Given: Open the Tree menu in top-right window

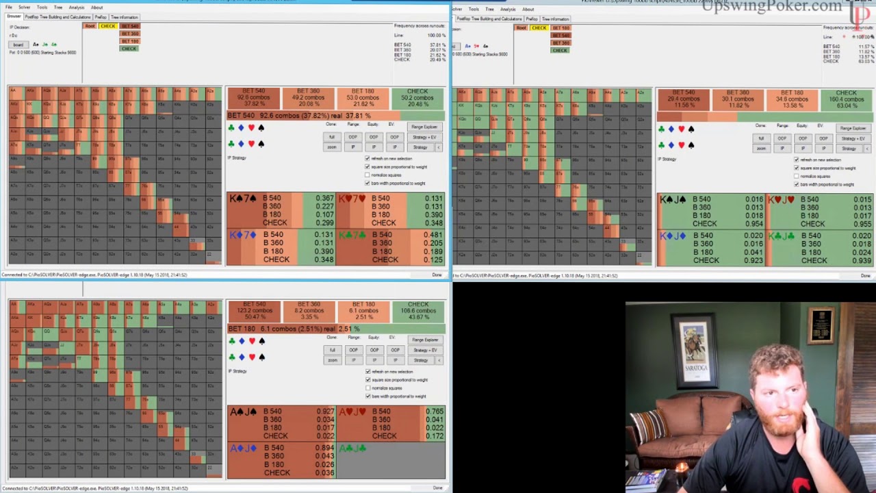Looking at the screenshot, I should click(x=489, y=10).
